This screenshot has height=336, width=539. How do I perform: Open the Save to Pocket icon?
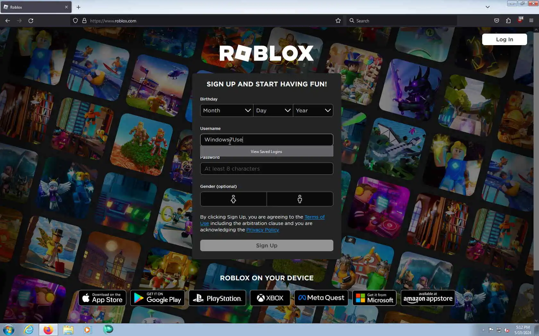[x=497, y=21]
